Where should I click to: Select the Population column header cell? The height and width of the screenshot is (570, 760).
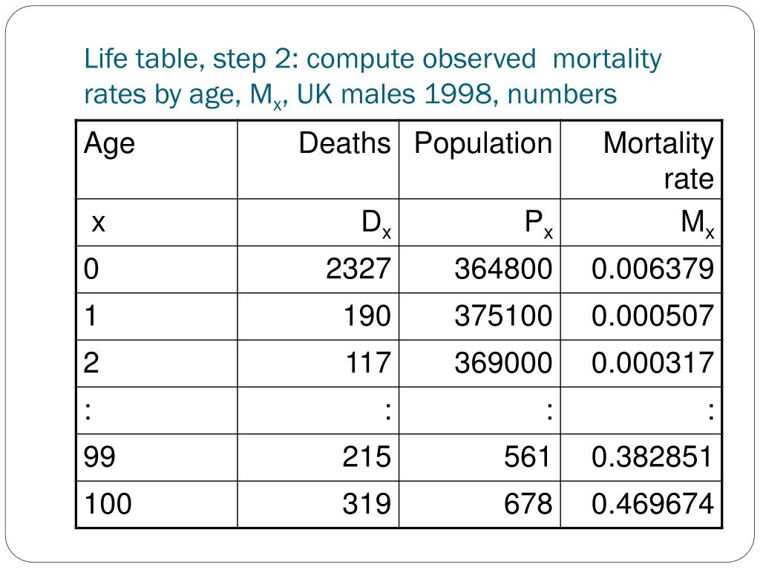479,160
